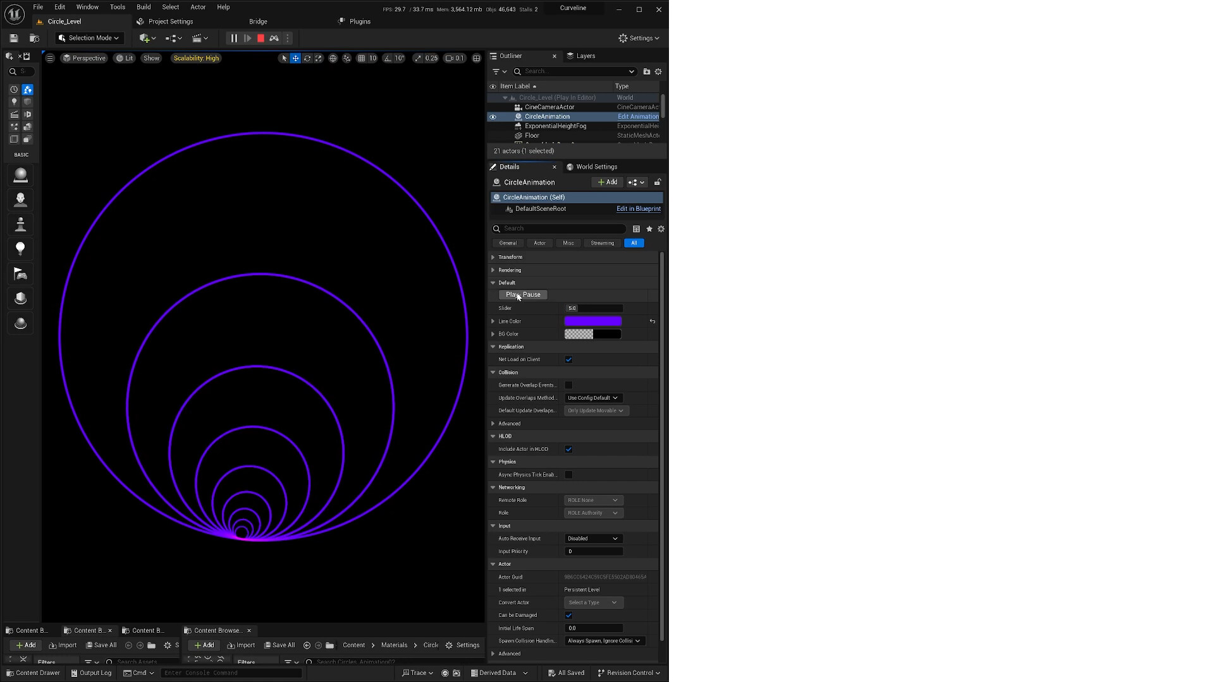Collapse the Physics section in Details
1214x682 pixels.
click(493, 462)
